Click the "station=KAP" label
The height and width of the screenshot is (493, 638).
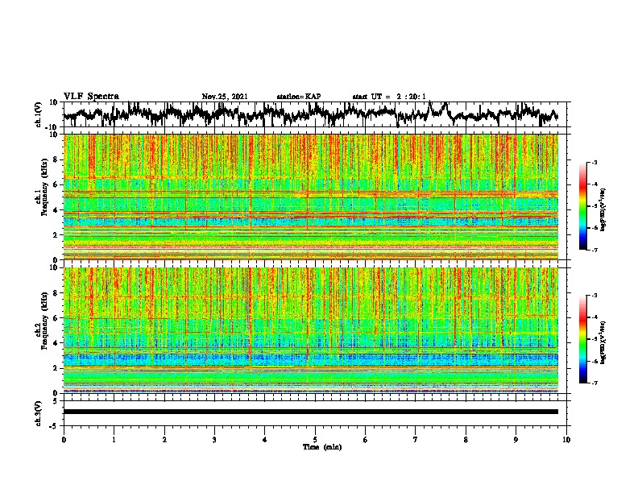point(299,97)
